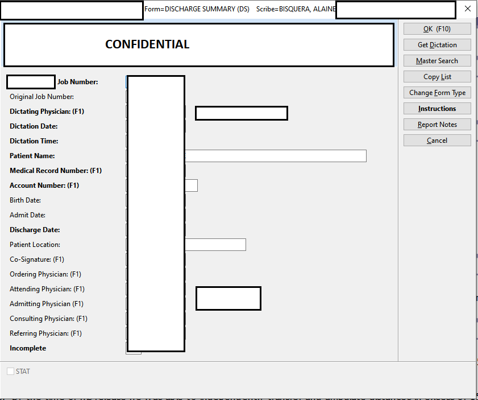Click the Referring Physician: (F1) label
The height and width of the screenshot is (400, 478).
(45, 333)
